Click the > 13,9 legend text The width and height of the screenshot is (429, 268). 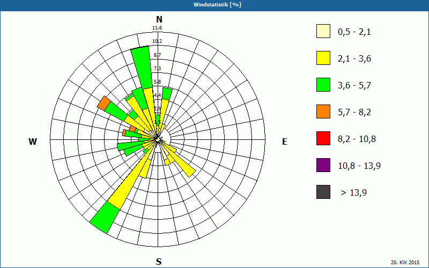pos(354,193)
